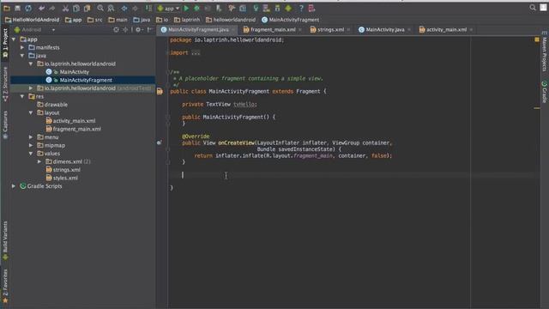Click the Sync Project with Gradle icon
The height and width of the screenshot is (309, 549).
[x=256, y=8]
